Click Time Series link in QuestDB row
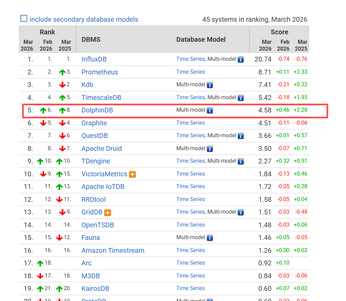This screenshot has height=301, width=346. click(x=190, y=135)
